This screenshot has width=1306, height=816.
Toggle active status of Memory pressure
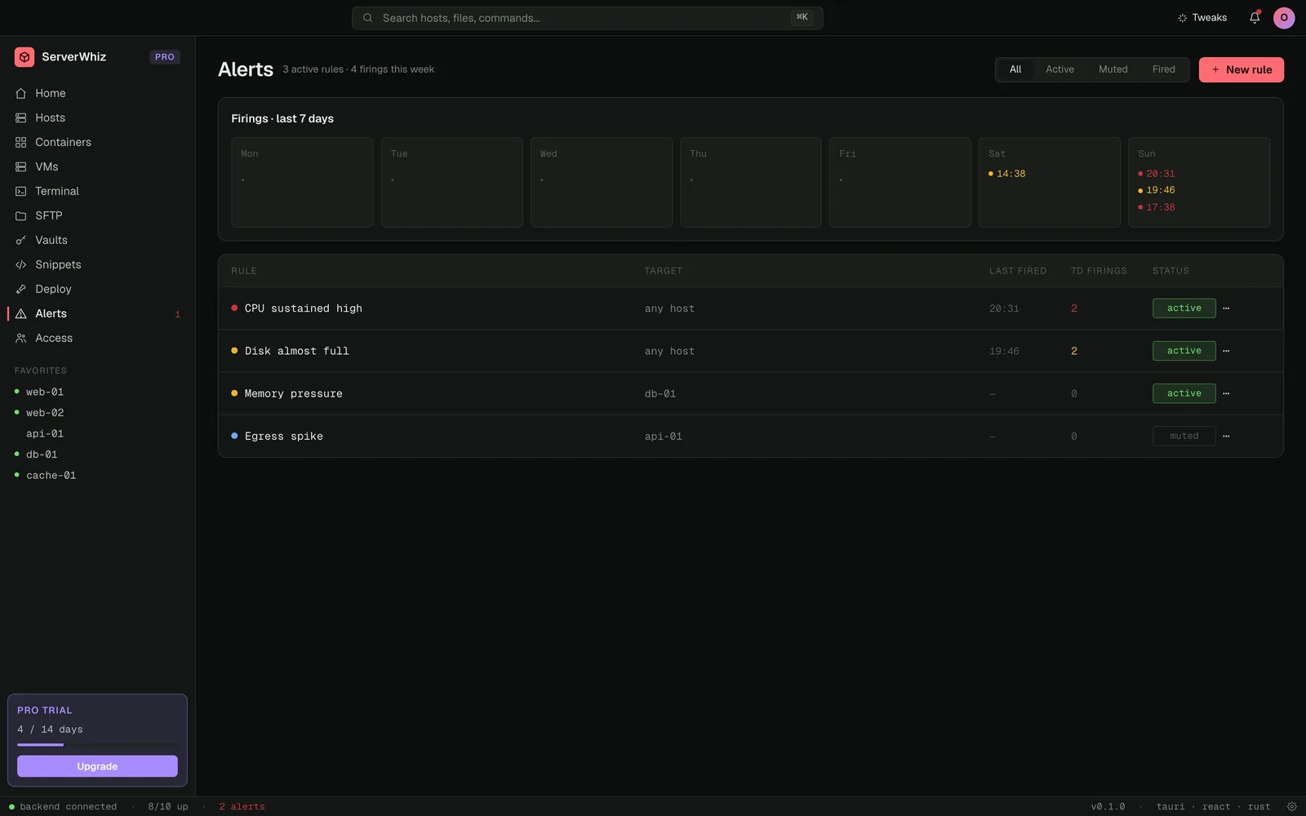pos(1184,393)
